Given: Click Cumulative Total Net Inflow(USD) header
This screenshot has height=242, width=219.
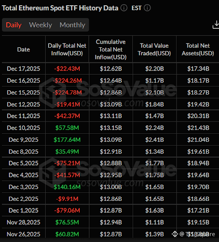Looking at the screenshot, I should (110, 50).
